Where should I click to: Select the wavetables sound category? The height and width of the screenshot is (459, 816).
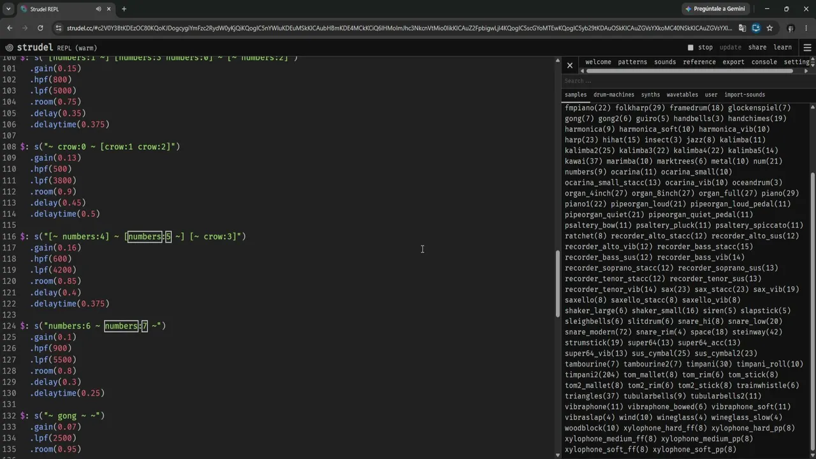click(x=682, y=95)
